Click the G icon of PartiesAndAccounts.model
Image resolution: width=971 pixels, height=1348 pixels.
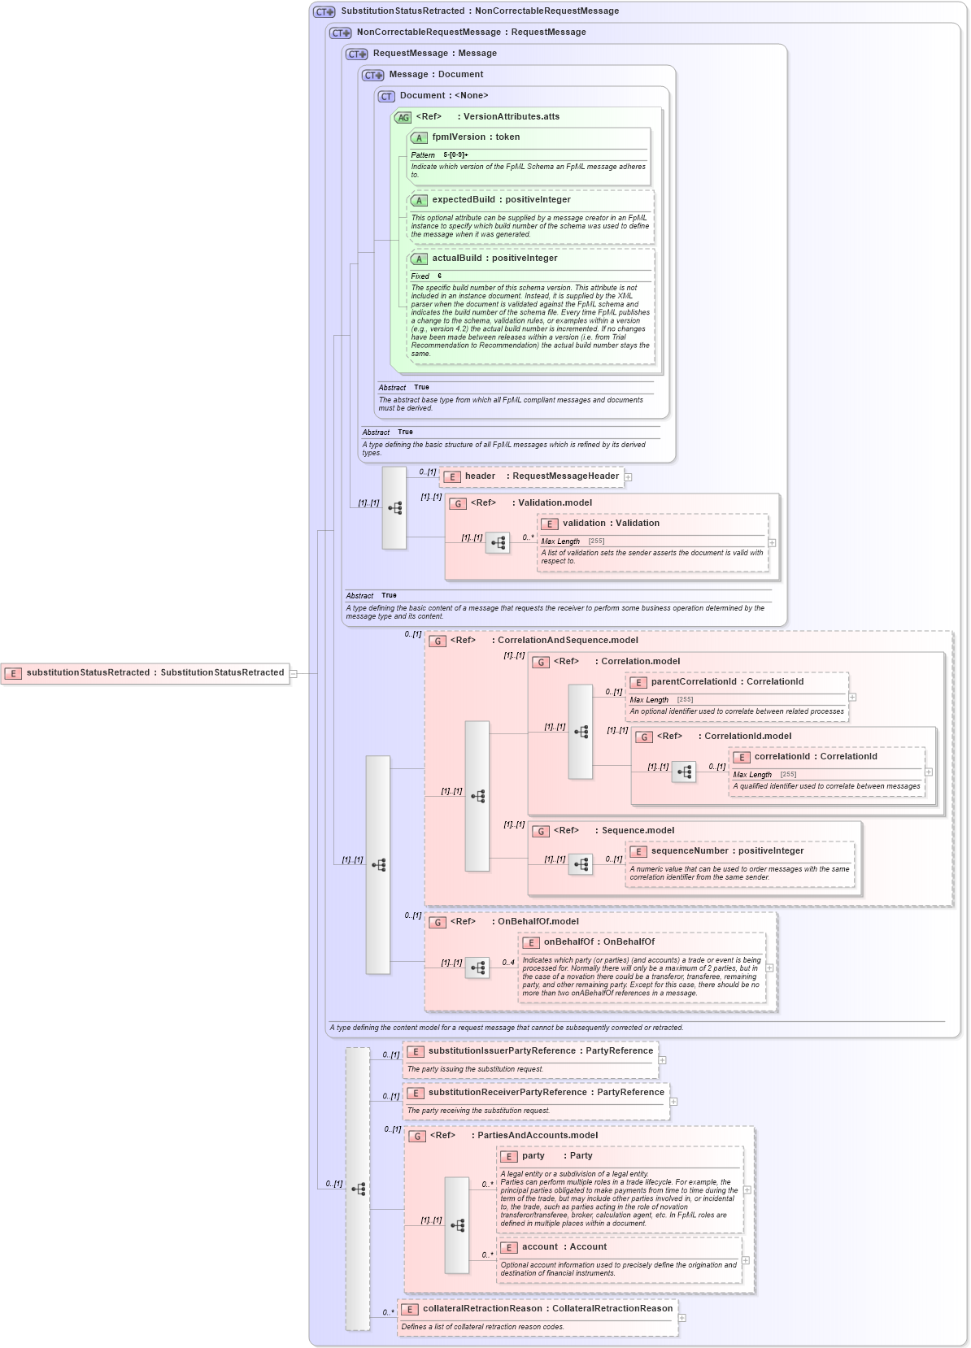click(x=417, y=1137)
